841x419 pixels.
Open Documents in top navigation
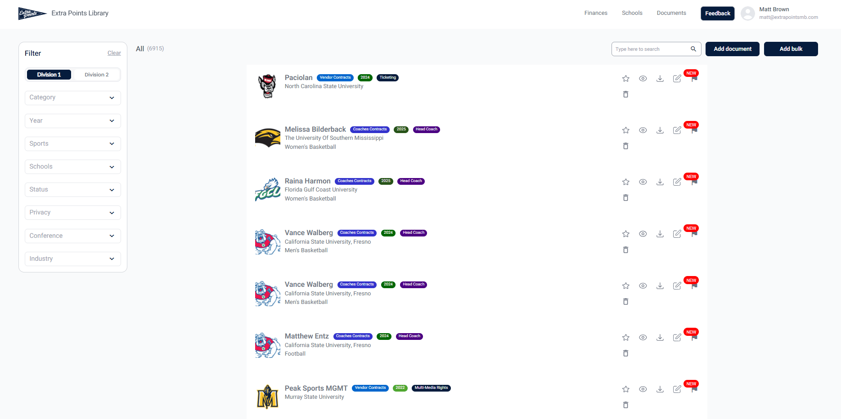point(671,13)
